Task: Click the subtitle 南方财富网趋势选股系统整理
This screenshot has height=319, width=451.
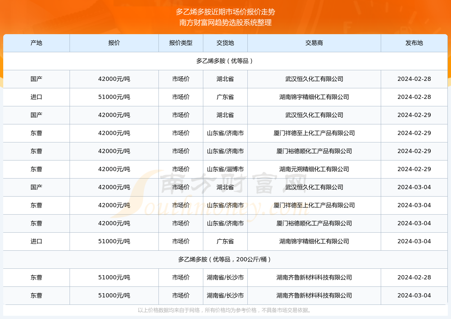Action: tap(225, 23)
